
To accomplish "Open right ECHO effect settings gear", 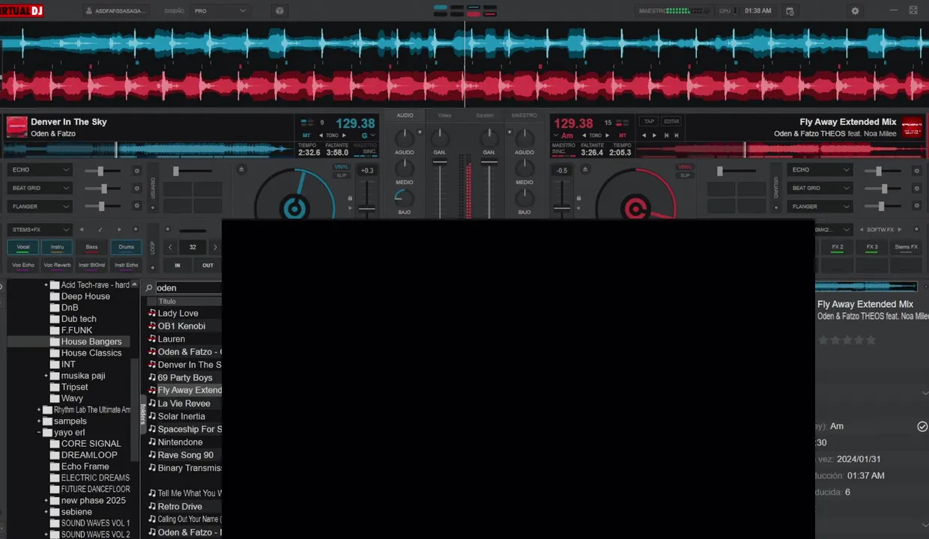I will tap(916, 171).
